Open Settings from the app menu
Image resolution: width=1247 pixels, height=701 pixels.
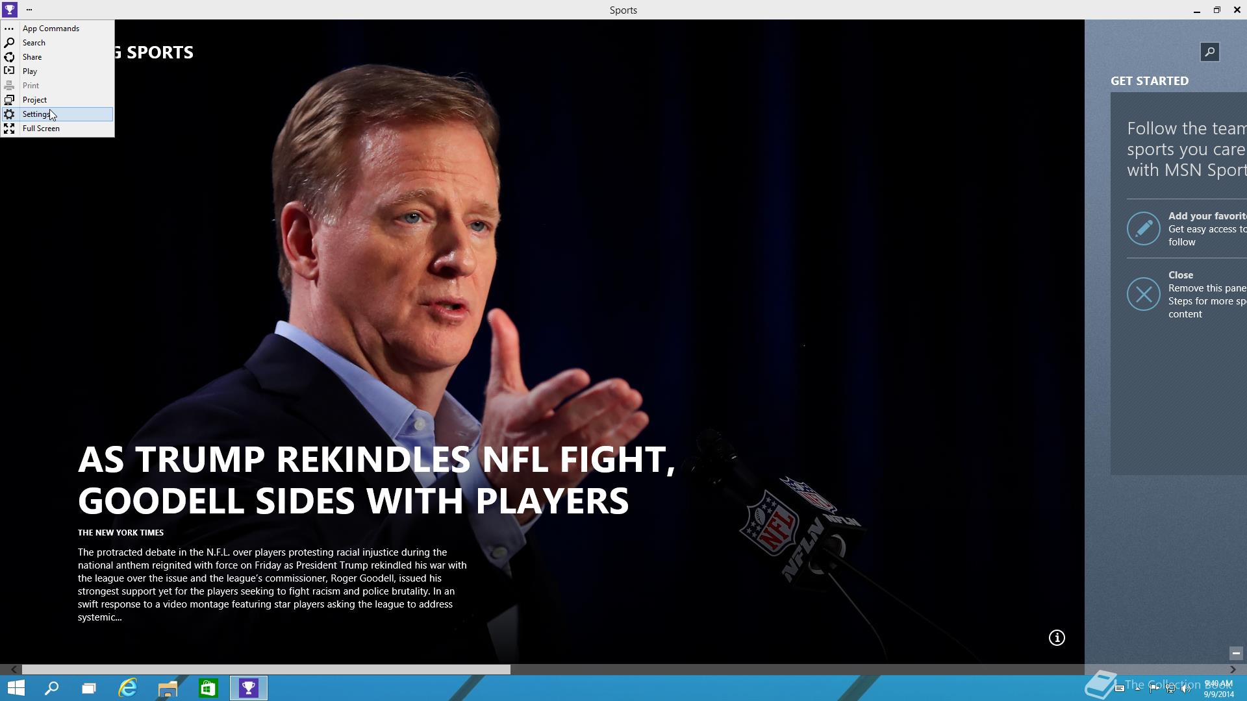[57, 114]
